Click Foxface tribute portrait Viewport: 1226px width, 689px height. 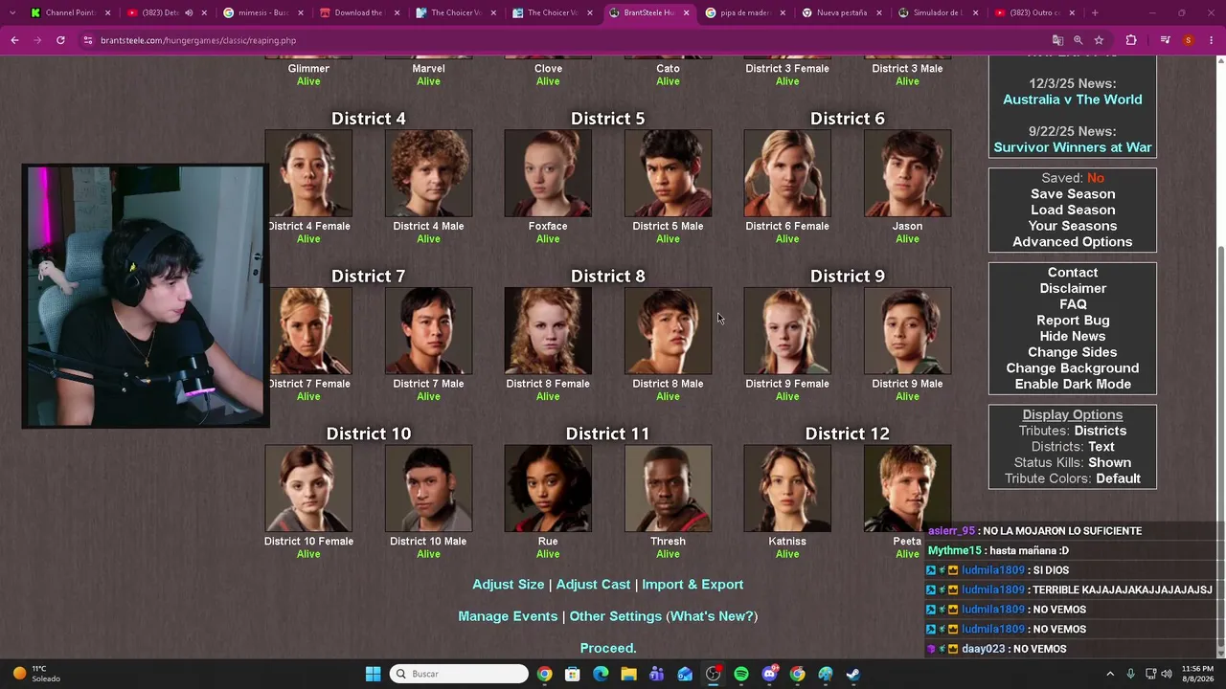[x=548, y=173]
